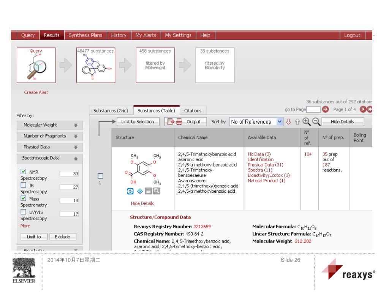This screenshot has width=389, height=292.
Task: Open the Citations tab
Action: (193, 111)
